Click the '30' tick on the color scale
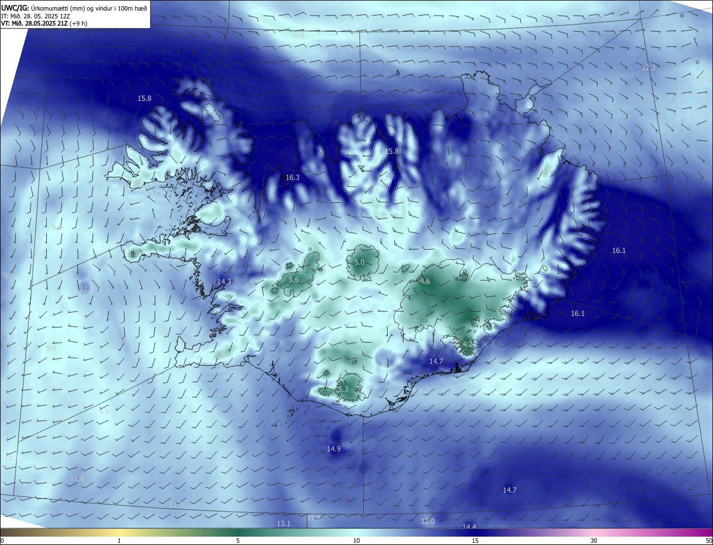 click(594, 541)
